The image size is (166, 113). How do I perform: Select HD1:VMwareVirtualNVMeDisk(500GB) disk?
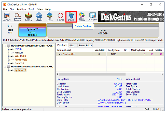(32, 67)
